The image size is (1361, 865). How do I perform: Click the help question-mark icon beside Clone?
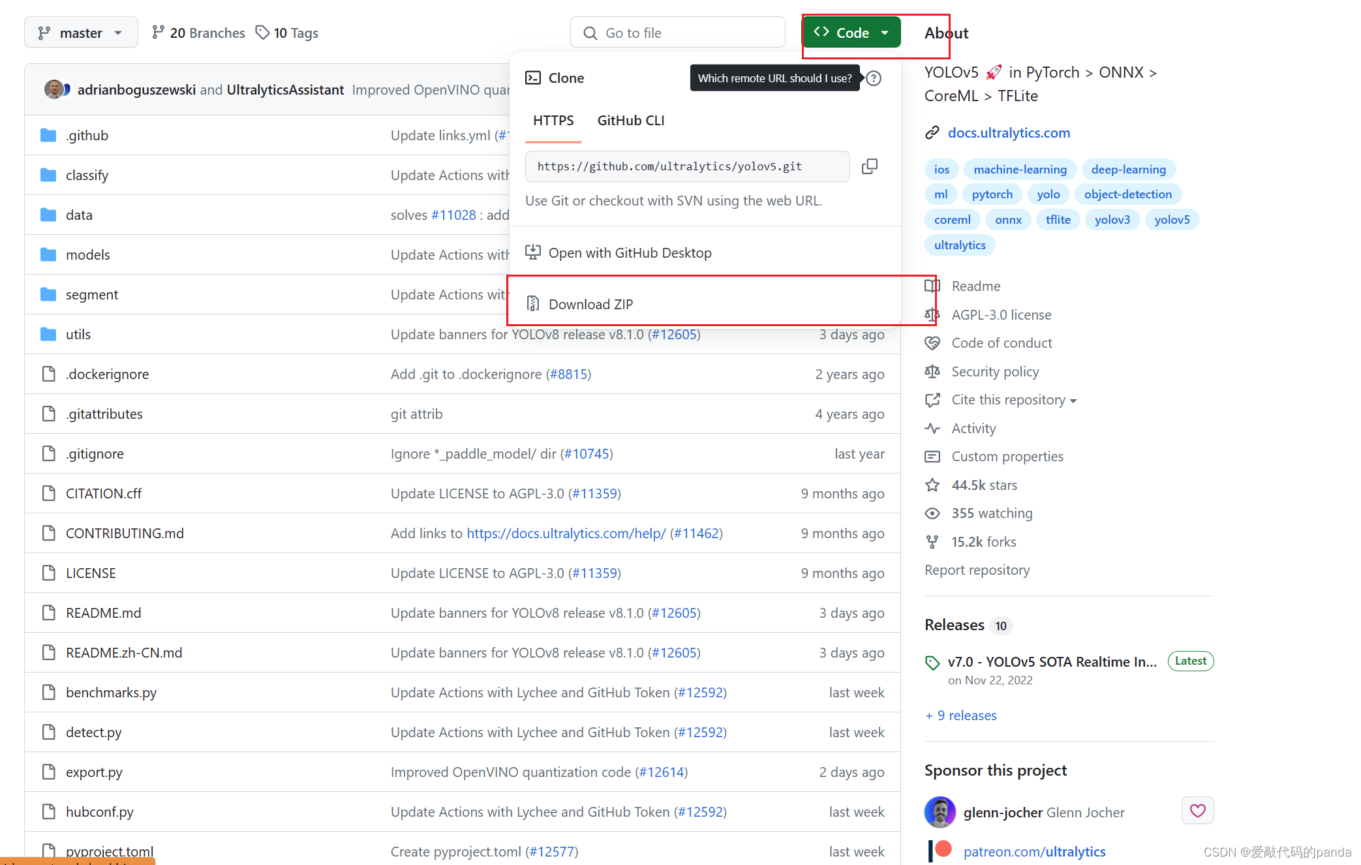[x=874, y=78]
